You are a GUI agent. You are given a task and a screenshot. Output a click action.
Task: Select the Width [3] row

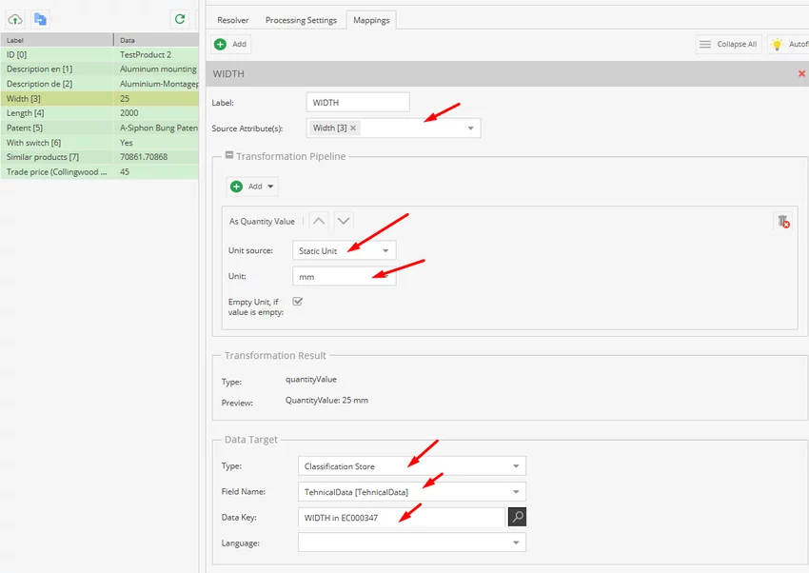coord(100,98)
